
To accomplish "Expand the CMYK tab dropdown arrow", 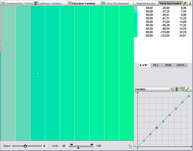I will tap(186, 65).
